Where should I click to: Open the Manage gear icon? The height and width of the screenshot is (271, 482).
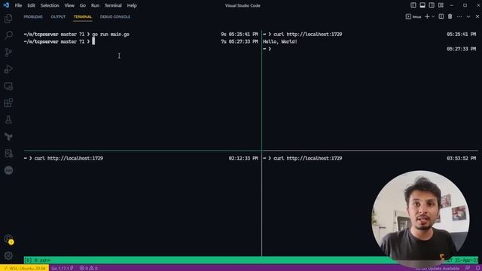[x=8, y=256]
